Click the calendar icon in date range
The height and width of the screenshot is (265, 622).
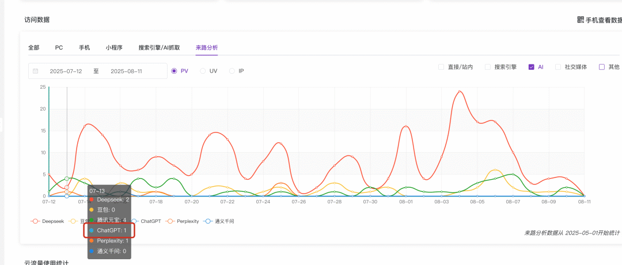36,71
